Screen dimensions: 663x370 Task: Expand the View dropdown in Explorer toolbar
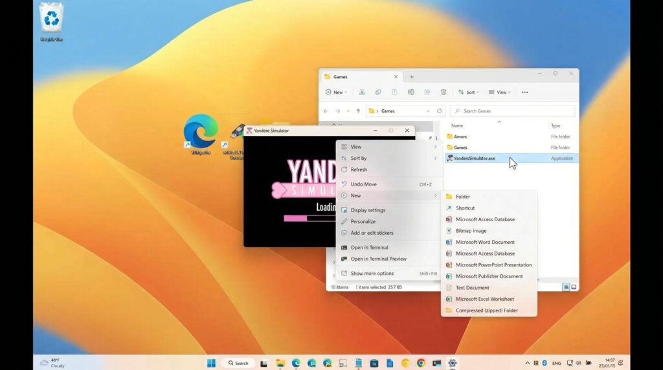[499, 92]
